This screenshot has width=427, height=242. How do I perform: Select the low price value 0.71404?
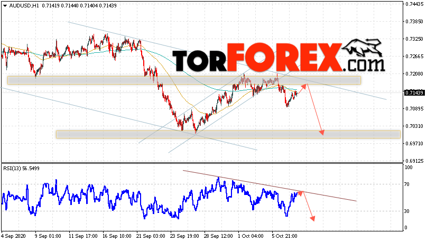coord(88,6)
